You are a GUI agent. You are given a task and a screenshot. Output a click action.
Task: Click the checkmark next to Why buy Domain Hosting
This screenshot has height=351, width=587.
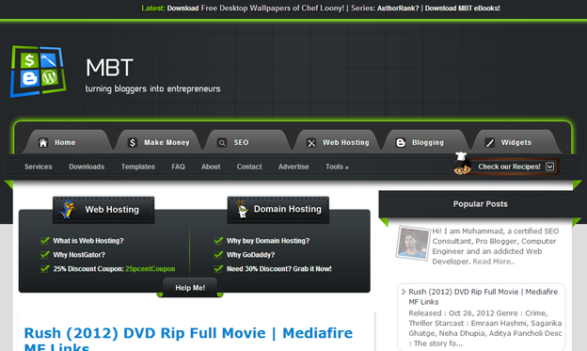coord(218,241)
